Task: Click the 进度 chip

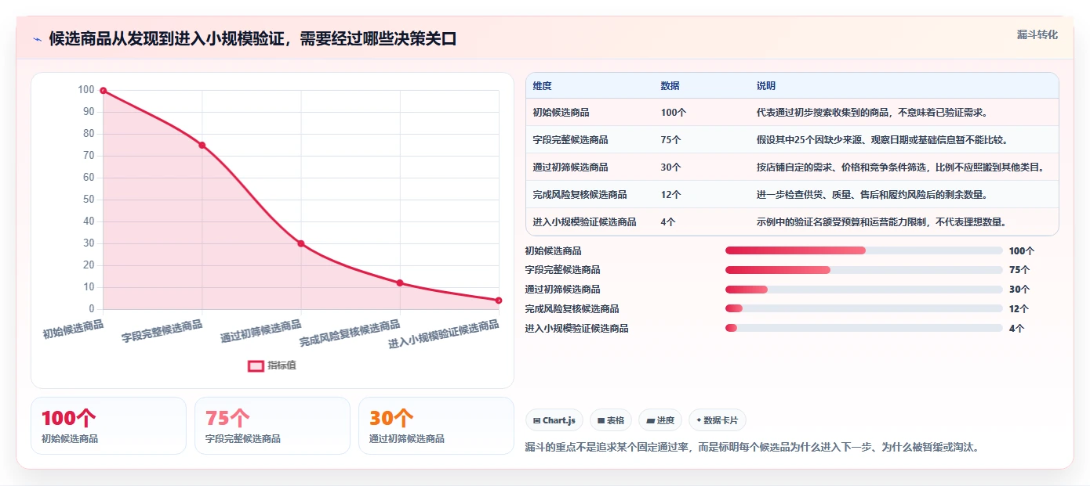Action: (660, 420)
